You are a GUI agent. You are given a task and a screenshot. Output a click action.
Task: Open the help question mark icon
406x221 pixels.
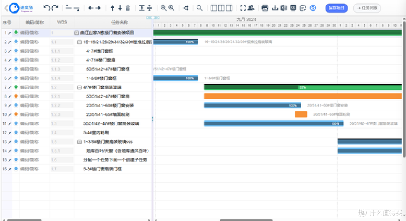click(x=313, y=8)
